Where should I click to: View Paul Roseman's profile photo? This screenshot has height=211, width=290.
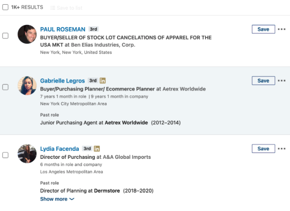(27, 34)
